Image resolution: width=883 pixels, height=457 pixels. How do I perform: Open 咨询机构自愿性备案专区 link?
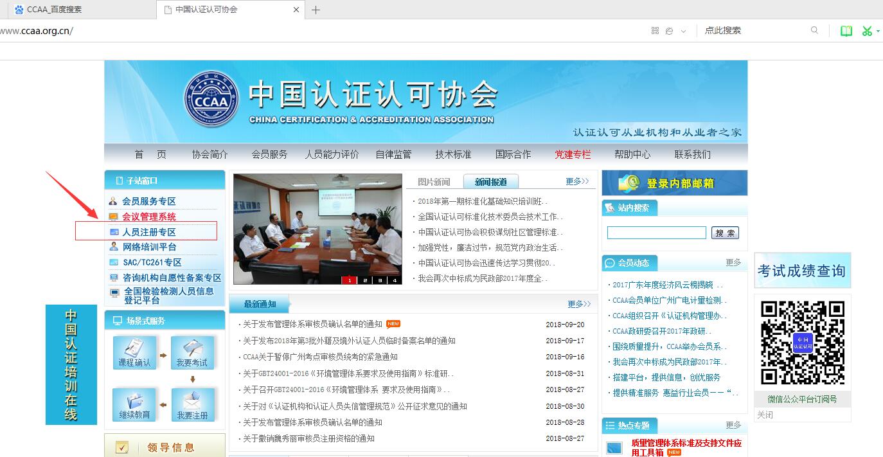172,278
